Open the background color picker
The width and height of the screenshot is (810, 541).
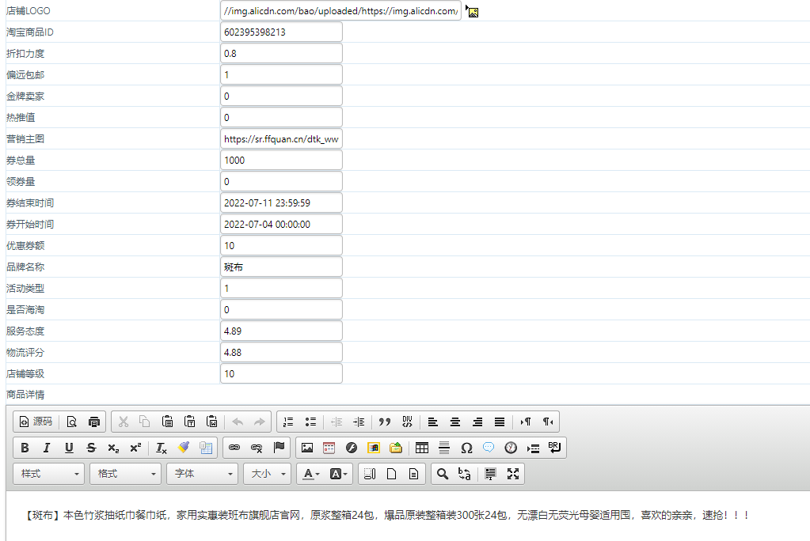point(338,474)
